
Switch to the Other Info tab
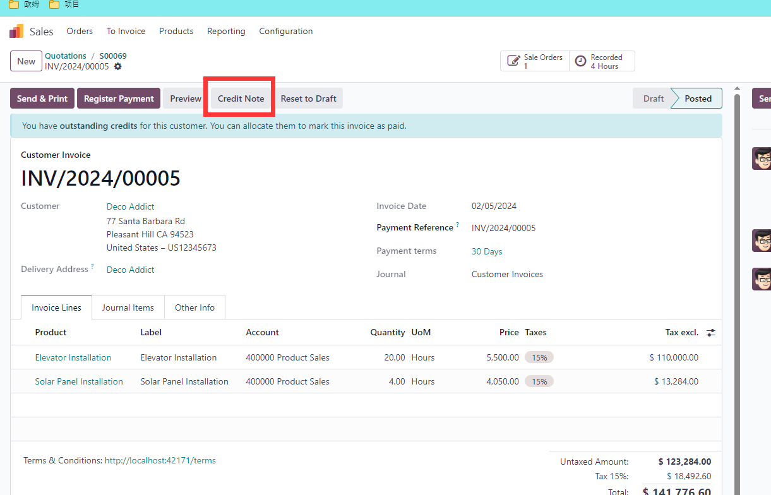pyautogui.click(x=194, y=307)
